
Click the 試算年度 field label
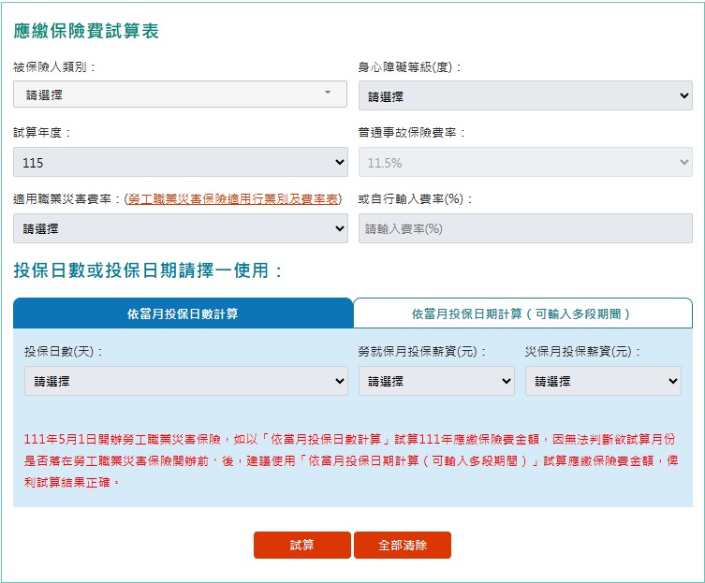coord(42,133)
